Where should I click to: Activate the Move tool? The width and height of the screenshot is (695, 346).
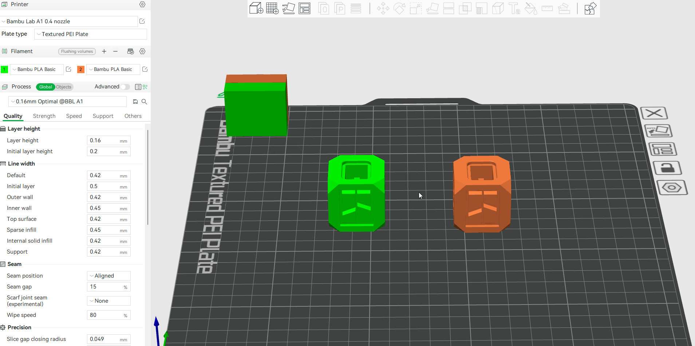383,8
